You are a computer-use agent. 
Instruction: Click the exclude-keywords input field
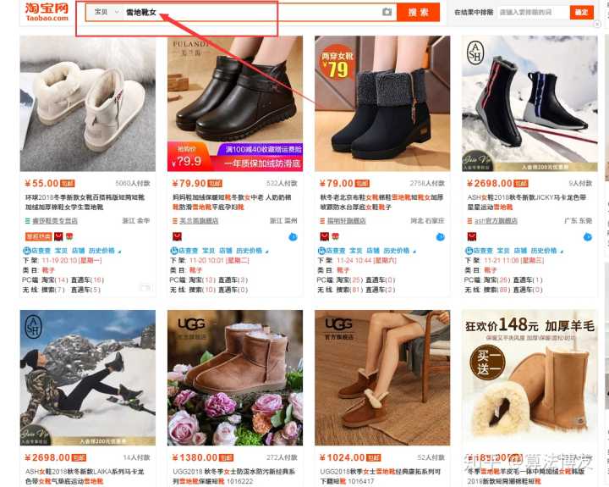click(x=534, y=12)
